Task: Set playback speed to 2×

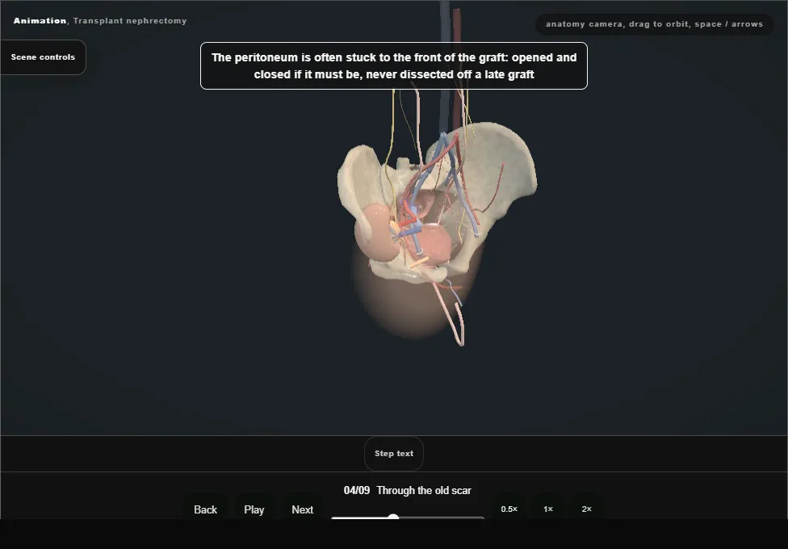Action: coord(586,509)
